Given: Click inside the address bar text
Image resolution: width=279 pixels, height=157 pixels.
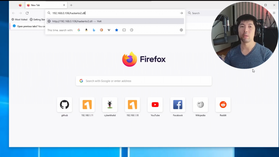Looking at the screenshot, I should point(69,13).
